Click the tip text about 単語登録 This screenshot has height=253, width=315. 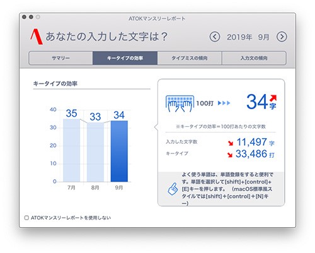click(227, 189)
